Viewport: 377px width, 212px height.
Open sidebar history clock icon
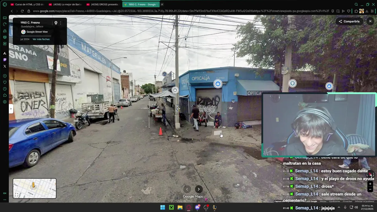coord(5,89)
